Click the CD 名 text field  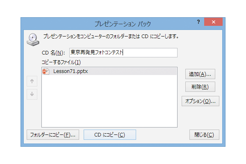pyautogui.click(x=123, y=52)
